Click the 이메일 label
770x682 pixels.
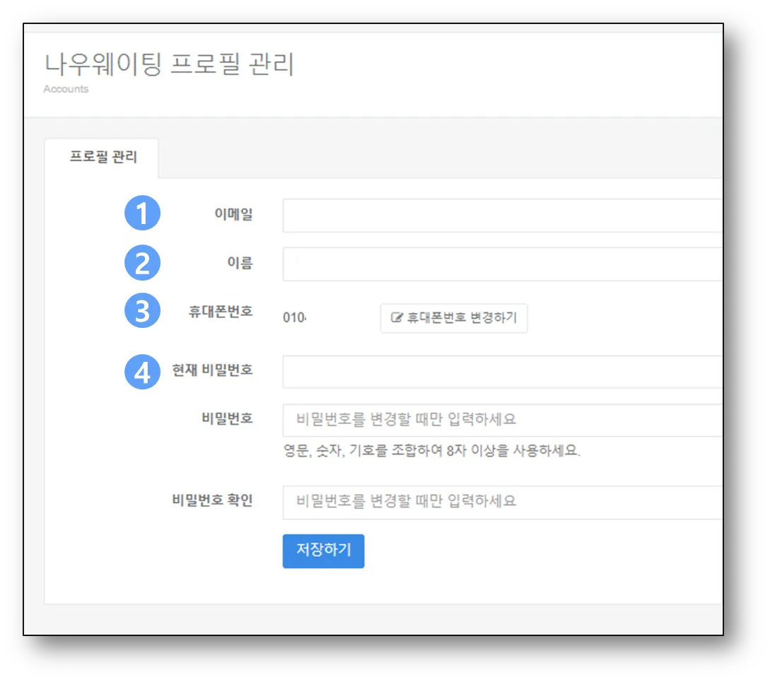[x=233, y=214]
